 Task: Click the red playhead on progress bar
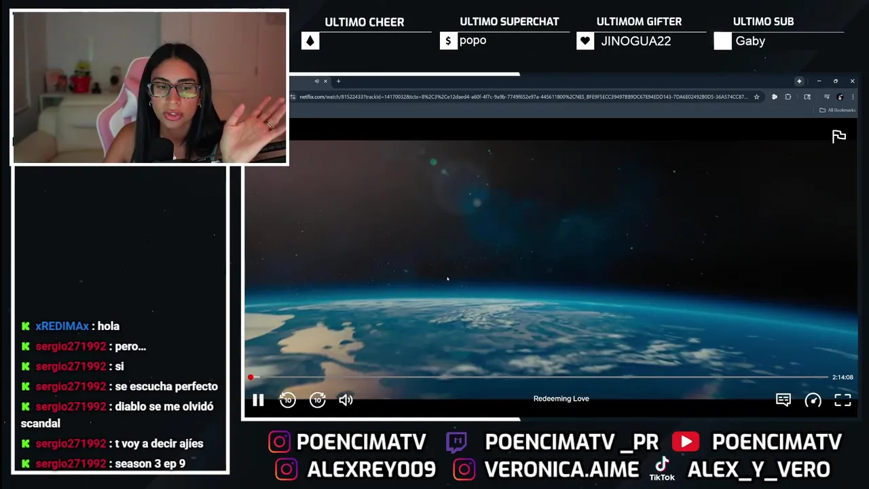tap(251, 377)
